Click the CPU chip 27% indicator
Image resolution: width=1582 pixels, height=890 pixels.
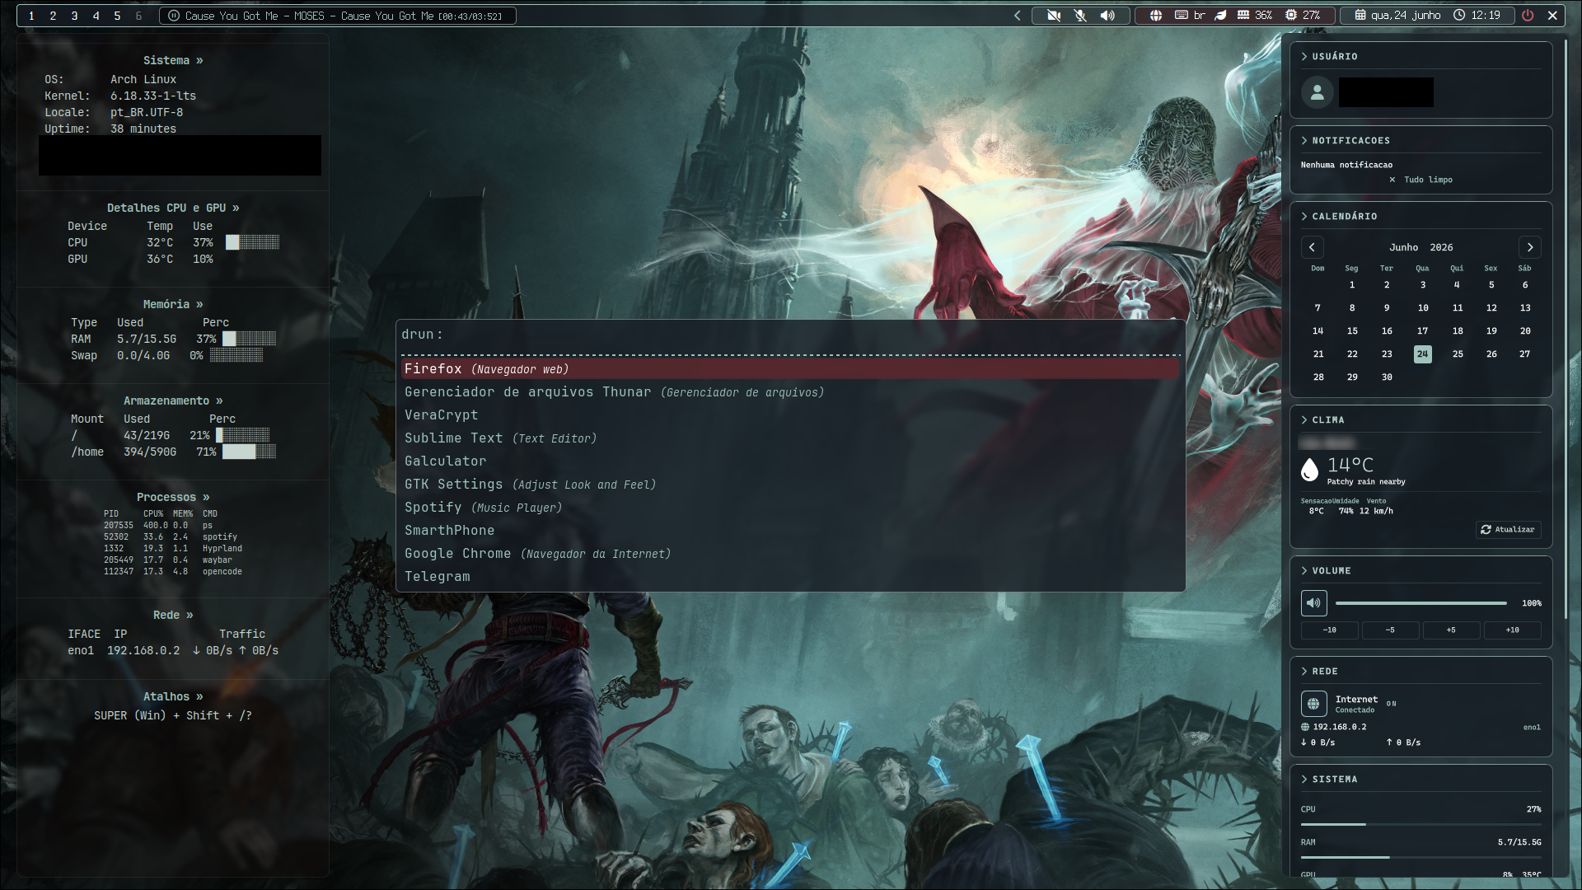coord(1303,16)
